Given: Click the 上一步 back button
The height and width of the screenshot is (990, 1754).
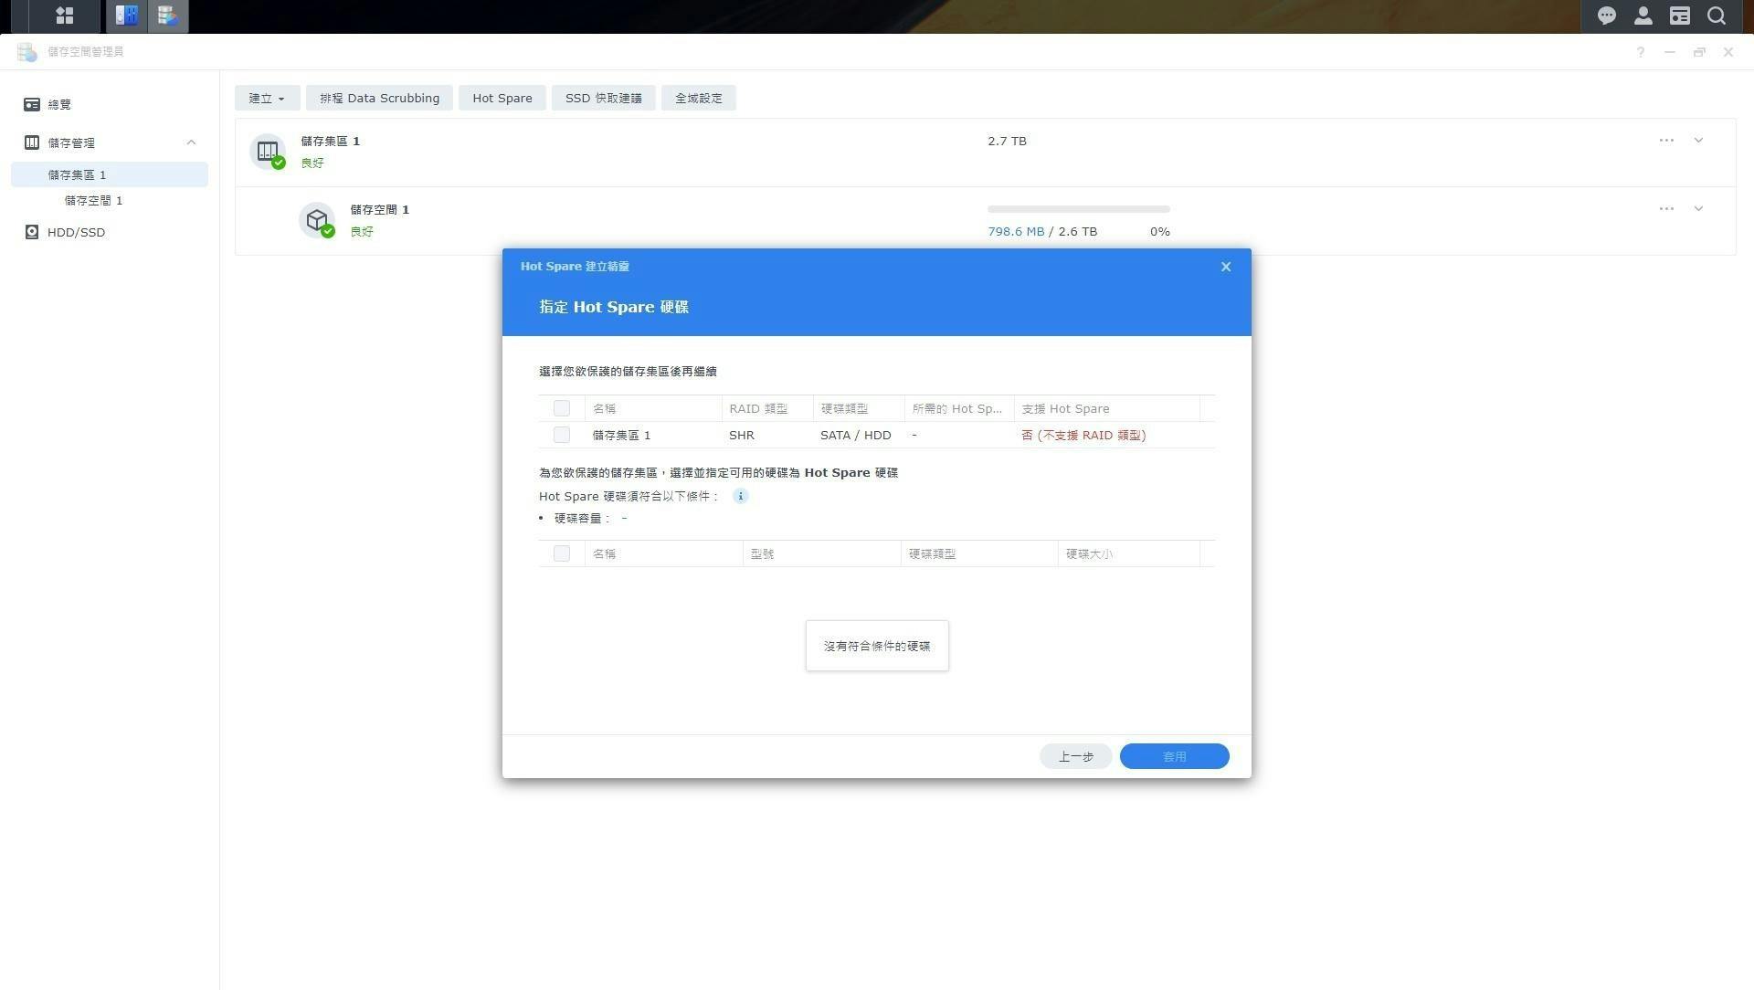Looking at the screenshot, I should [1075, 756].
